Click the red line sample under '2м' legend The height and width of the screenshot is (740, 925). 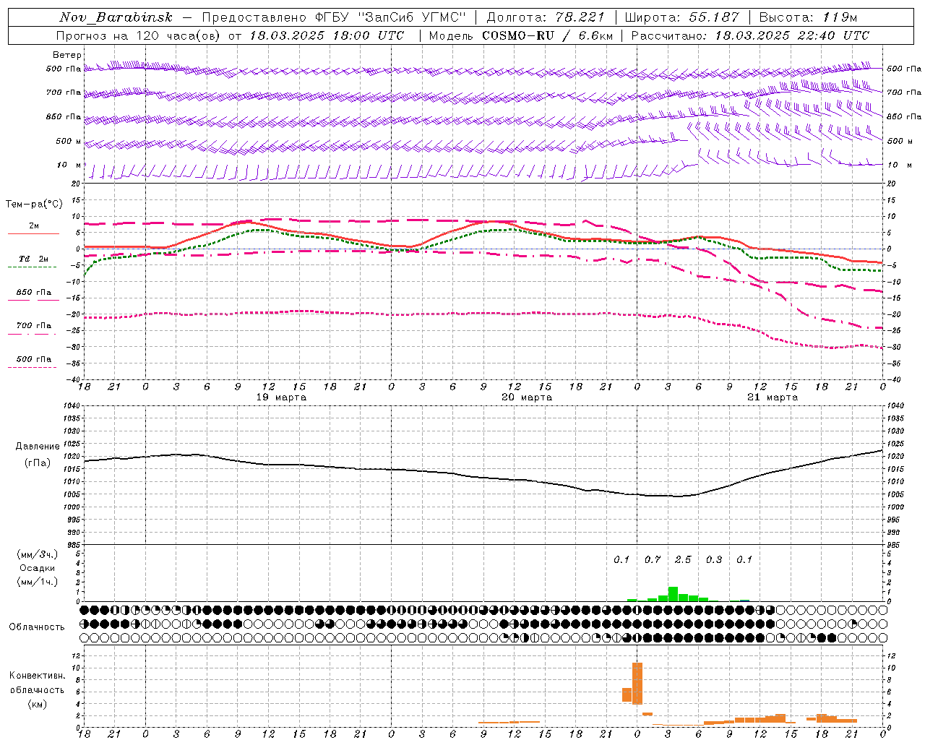click(x=33, y=233)
